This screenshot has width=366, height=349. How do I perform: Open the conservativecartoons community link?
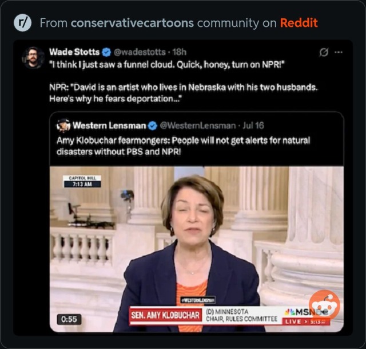[x=132, y=23]
